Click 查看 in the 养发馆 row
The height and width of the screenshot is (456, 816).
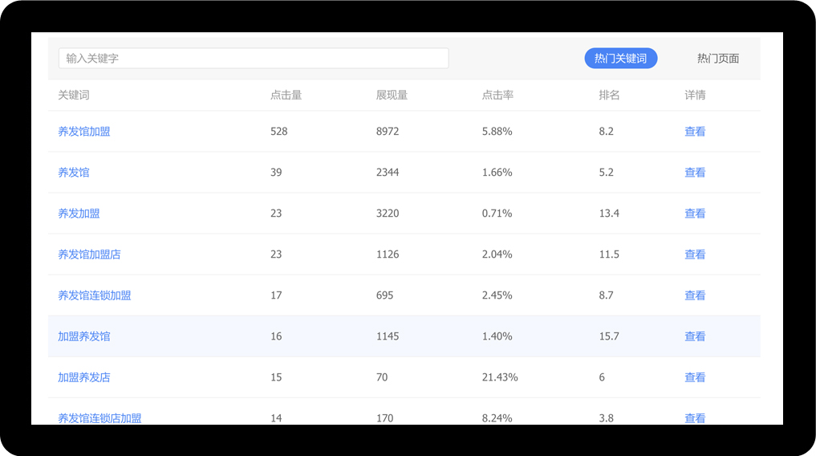tap(695, 173)
